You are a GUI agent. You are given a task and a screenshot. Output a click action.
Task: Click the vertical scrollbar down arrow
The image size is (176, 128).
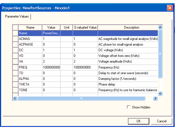(160, 93)
